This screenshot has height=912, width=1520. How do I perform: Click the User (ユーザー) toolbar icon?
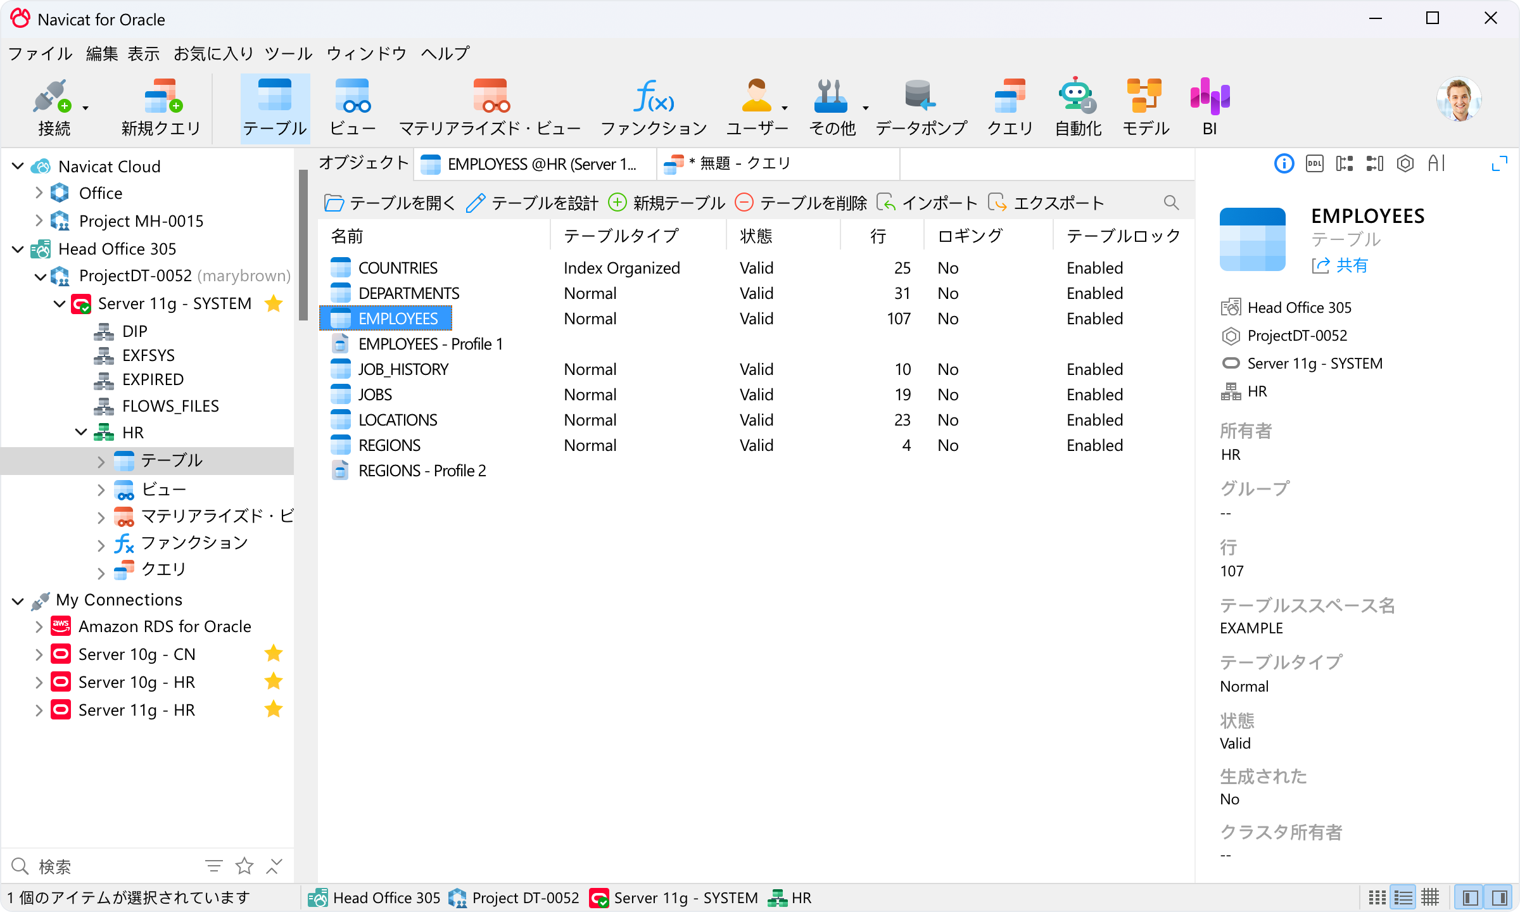[x=756, y=108]
